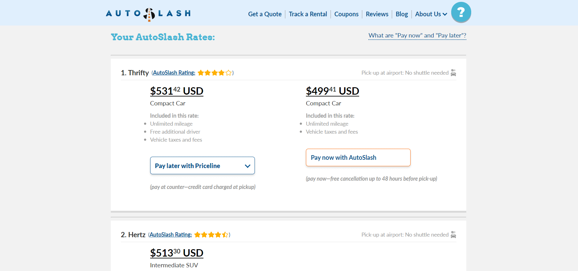Select the $531.42 USD Thrifty price
This screenshot has width=578, height=271.
coord(177,91)
